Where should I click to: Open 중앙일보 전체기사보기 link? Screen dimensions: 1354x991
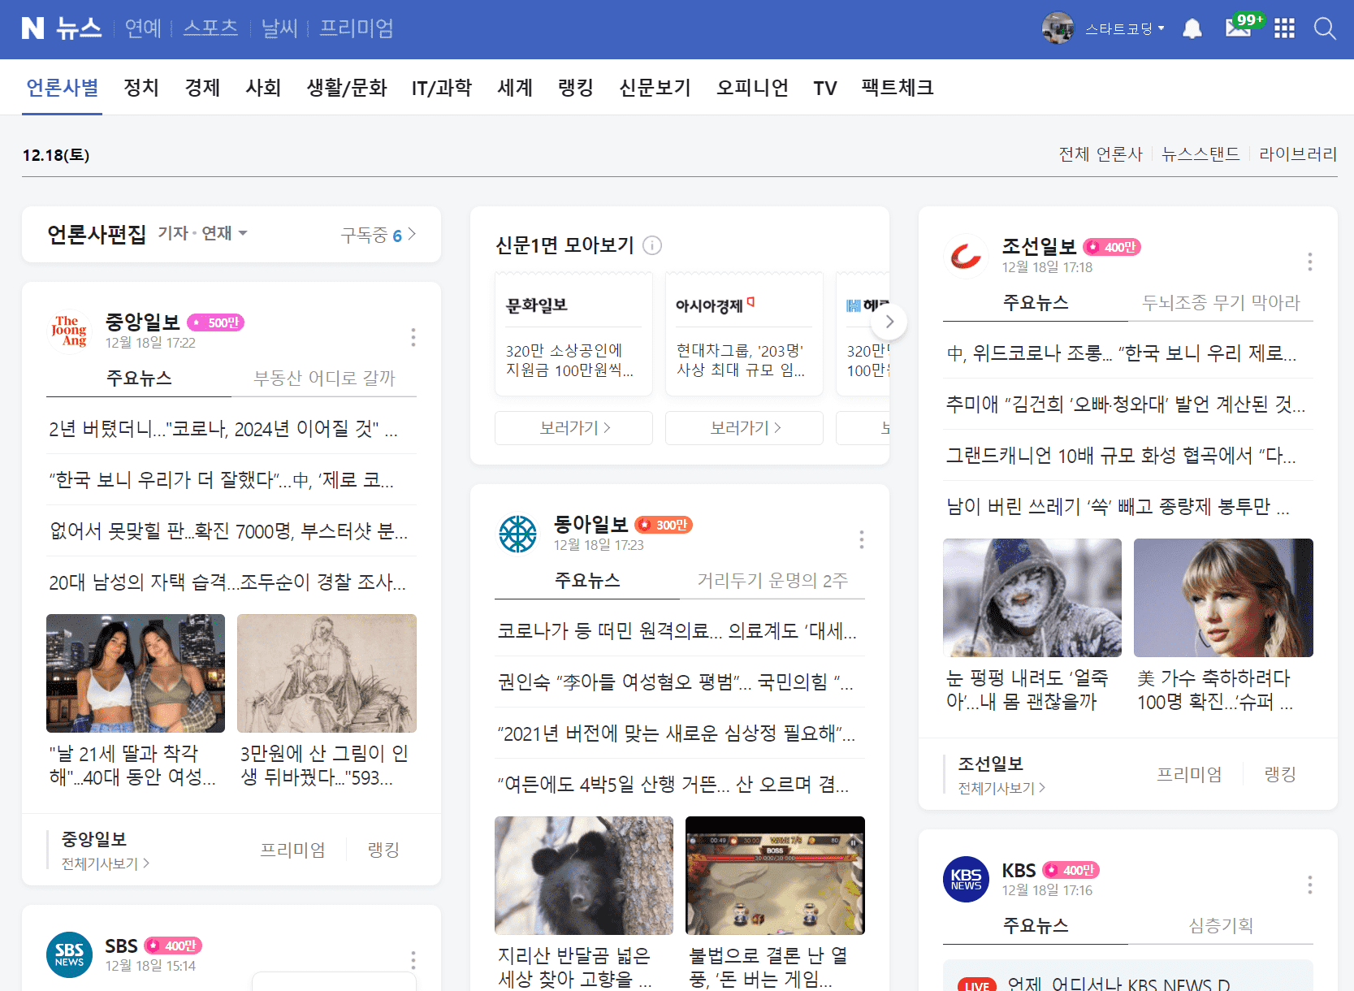(x=106, y=863)
